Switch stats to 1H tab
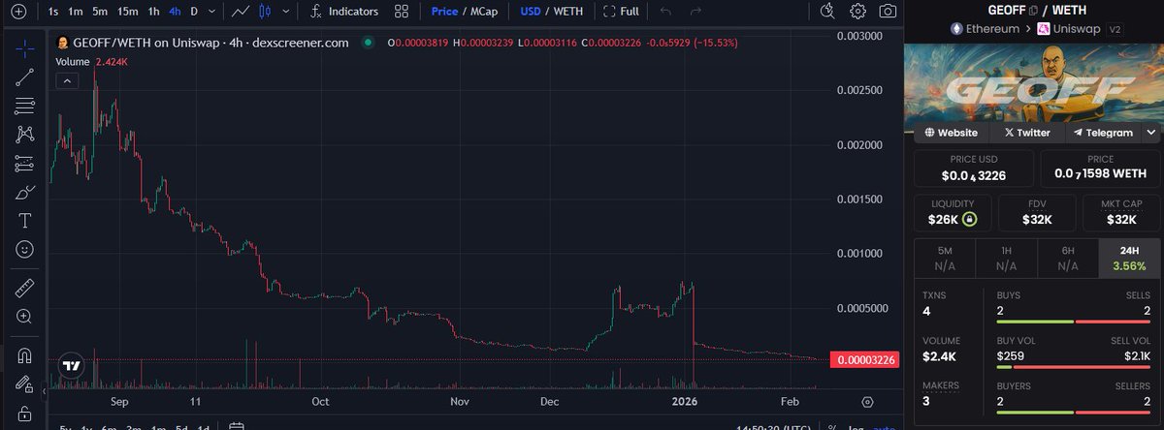This screenshot has height=430, width=1164. (1006, 258)
